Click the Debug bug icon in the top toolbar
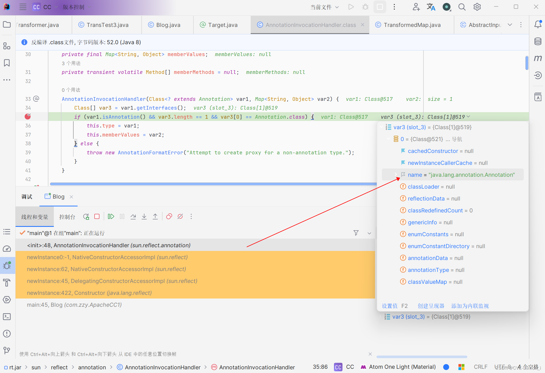545x373 pixels. click(365, 7)
